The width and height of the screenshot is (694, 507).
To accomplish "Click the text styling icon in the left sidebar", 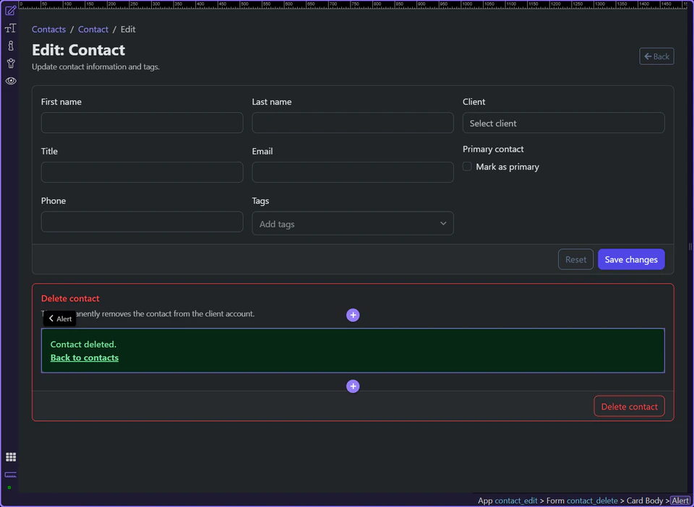I will [10, 27].
